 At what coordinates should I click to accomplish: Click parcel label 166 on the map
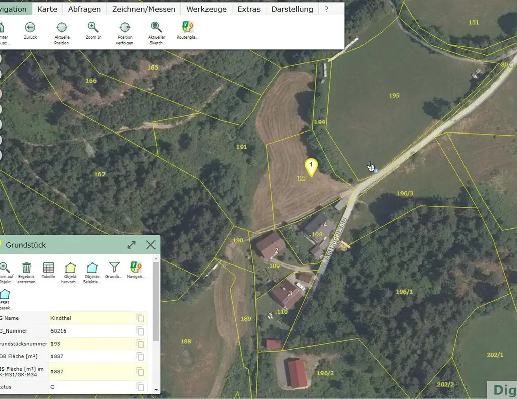coord(91,81)
